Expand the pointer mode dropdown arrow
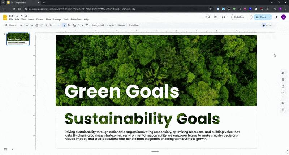 click(267, 25)
